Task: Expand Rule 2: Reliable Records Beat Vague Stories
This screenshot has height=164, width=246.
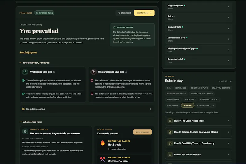Action: (x=199, y=132)
